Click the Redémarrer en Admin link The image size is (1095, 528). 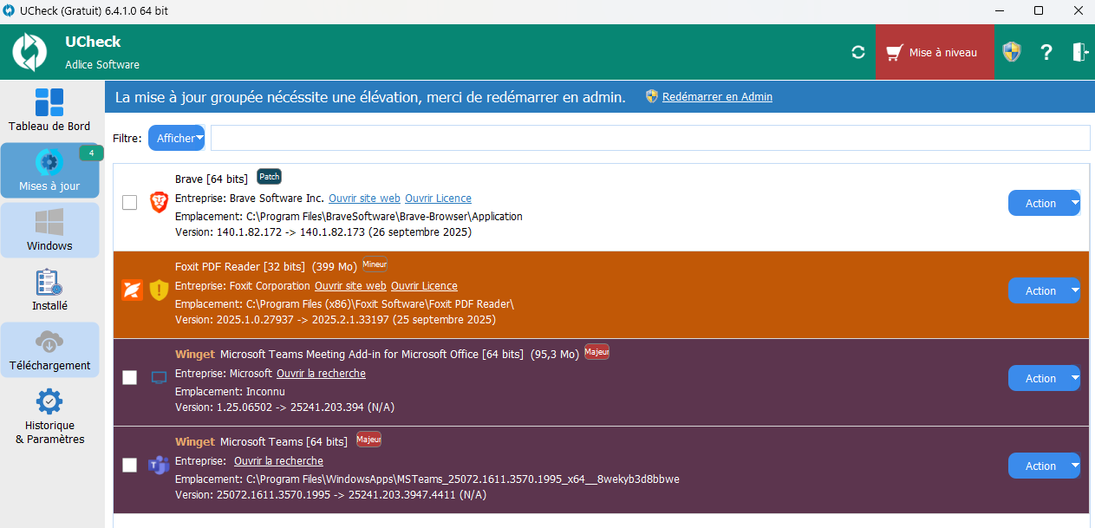[717, 97]
